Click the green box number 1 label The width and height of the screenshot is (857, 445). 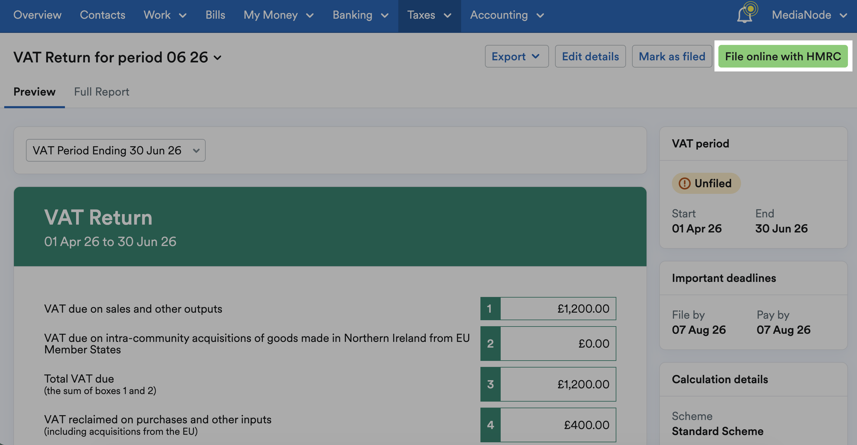click(x=490, y=309)
